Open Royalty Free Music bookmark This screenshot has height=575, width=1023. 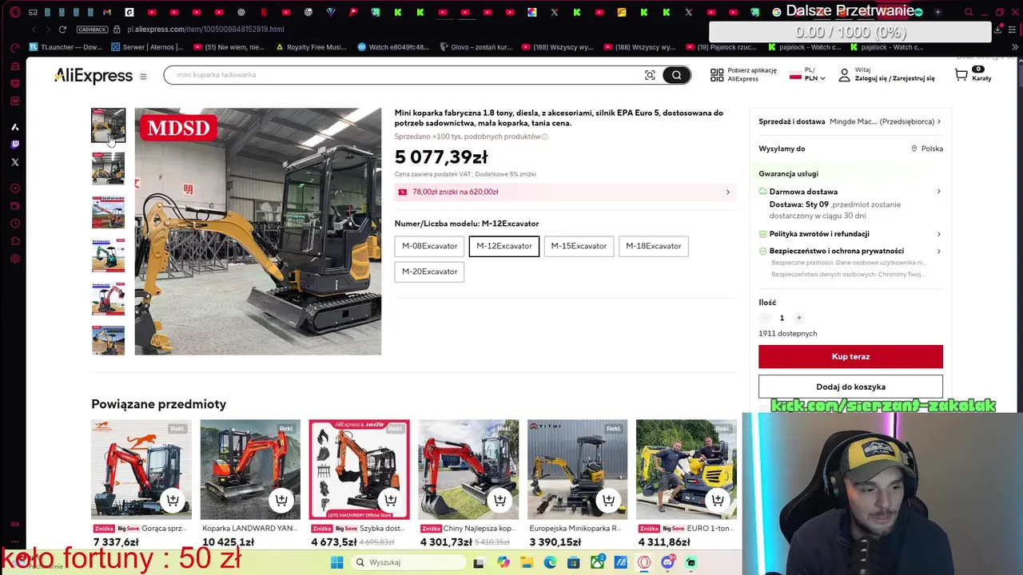[311, 47]
